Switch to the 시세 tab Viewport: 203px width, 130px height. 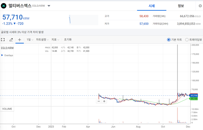tap(152, 6)
